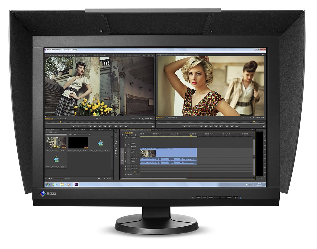Image resolution: width=317 pixels, height=249 pixels.
Task: Mute audio track A1 with M button
Action: point(134,159)
